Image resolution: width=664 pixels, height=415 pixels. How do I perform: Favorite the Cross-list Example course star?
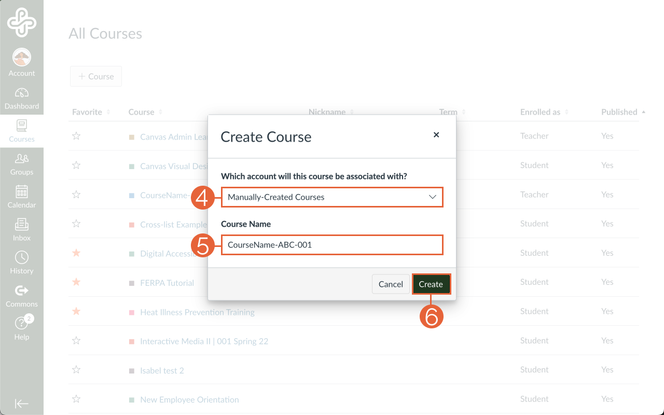point(76,224)
